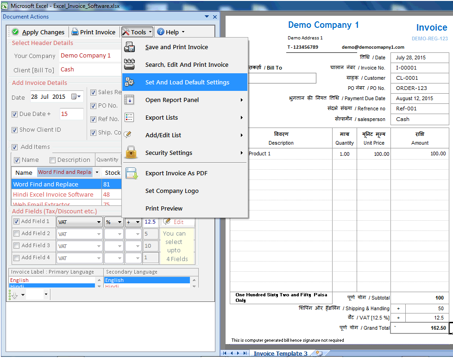Click the Export Lists icon
Screen dimensions: 453x358
pyautogui.click(x=129, y=117)
